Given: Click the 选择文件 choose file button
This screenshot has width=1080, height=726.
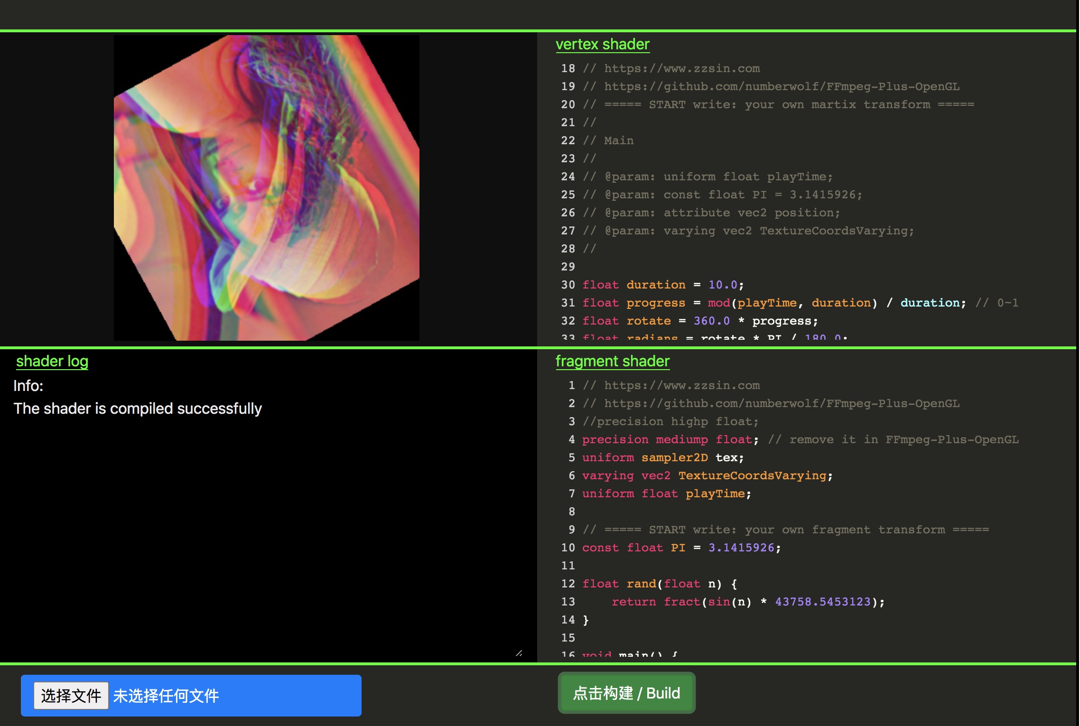Looking at the screenshot, I should pos(71,696).
